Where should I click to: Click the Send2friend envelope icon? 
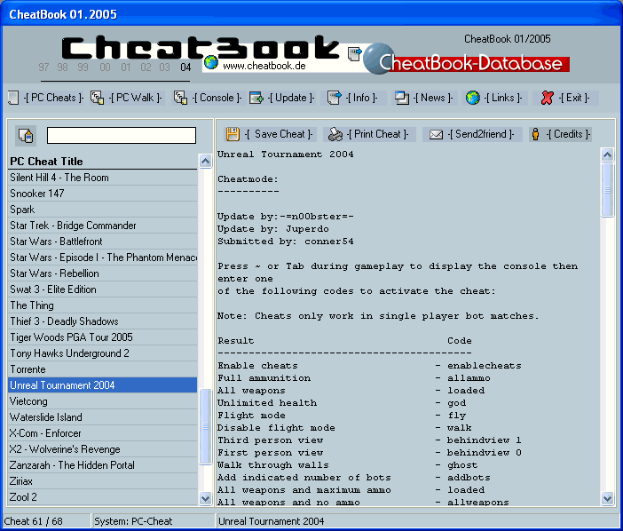(436, 135)
